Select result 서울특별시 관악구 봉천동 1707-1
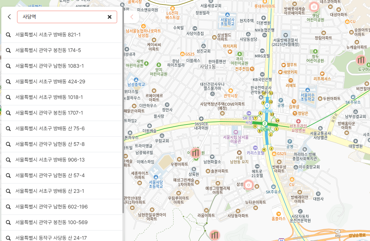Image resolution: width=370 pixels, height=241 pixels. pyautogui.click(x=62, y=113)
